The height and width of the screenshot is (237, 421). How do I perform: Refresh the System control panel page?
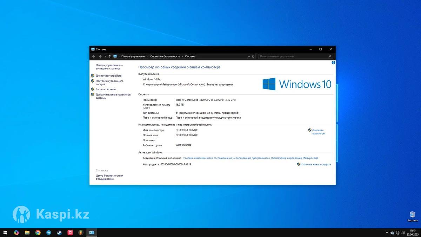tap(254, 56)
